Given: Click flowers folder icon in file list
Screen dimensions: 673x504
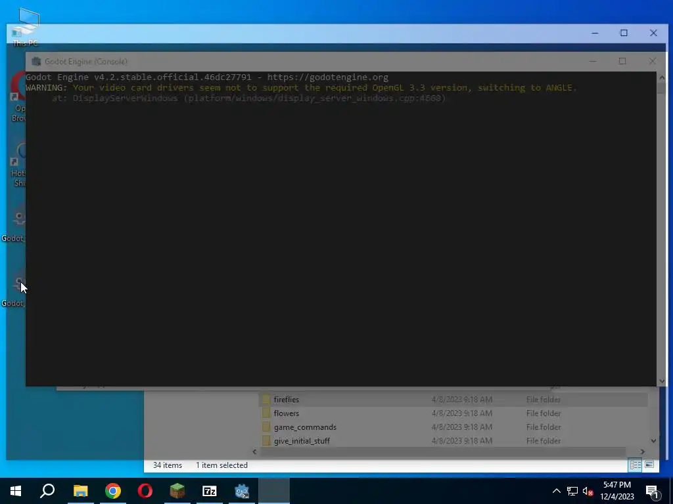Looking at the screenshot, I should [266, 413].
